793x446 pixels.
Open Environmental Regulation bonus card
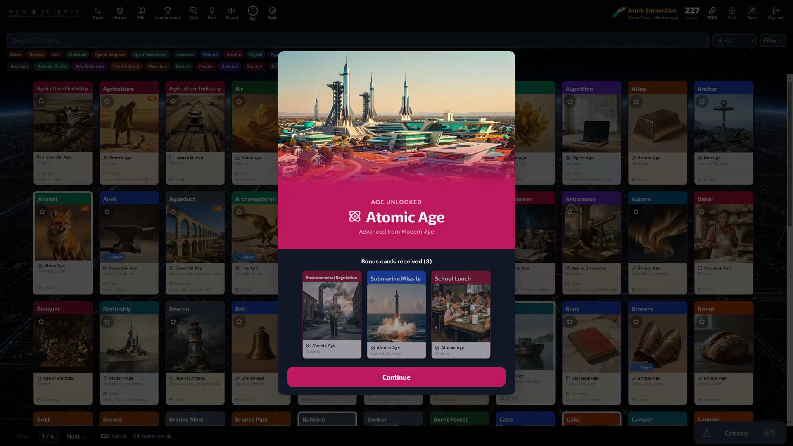(332, 315)
